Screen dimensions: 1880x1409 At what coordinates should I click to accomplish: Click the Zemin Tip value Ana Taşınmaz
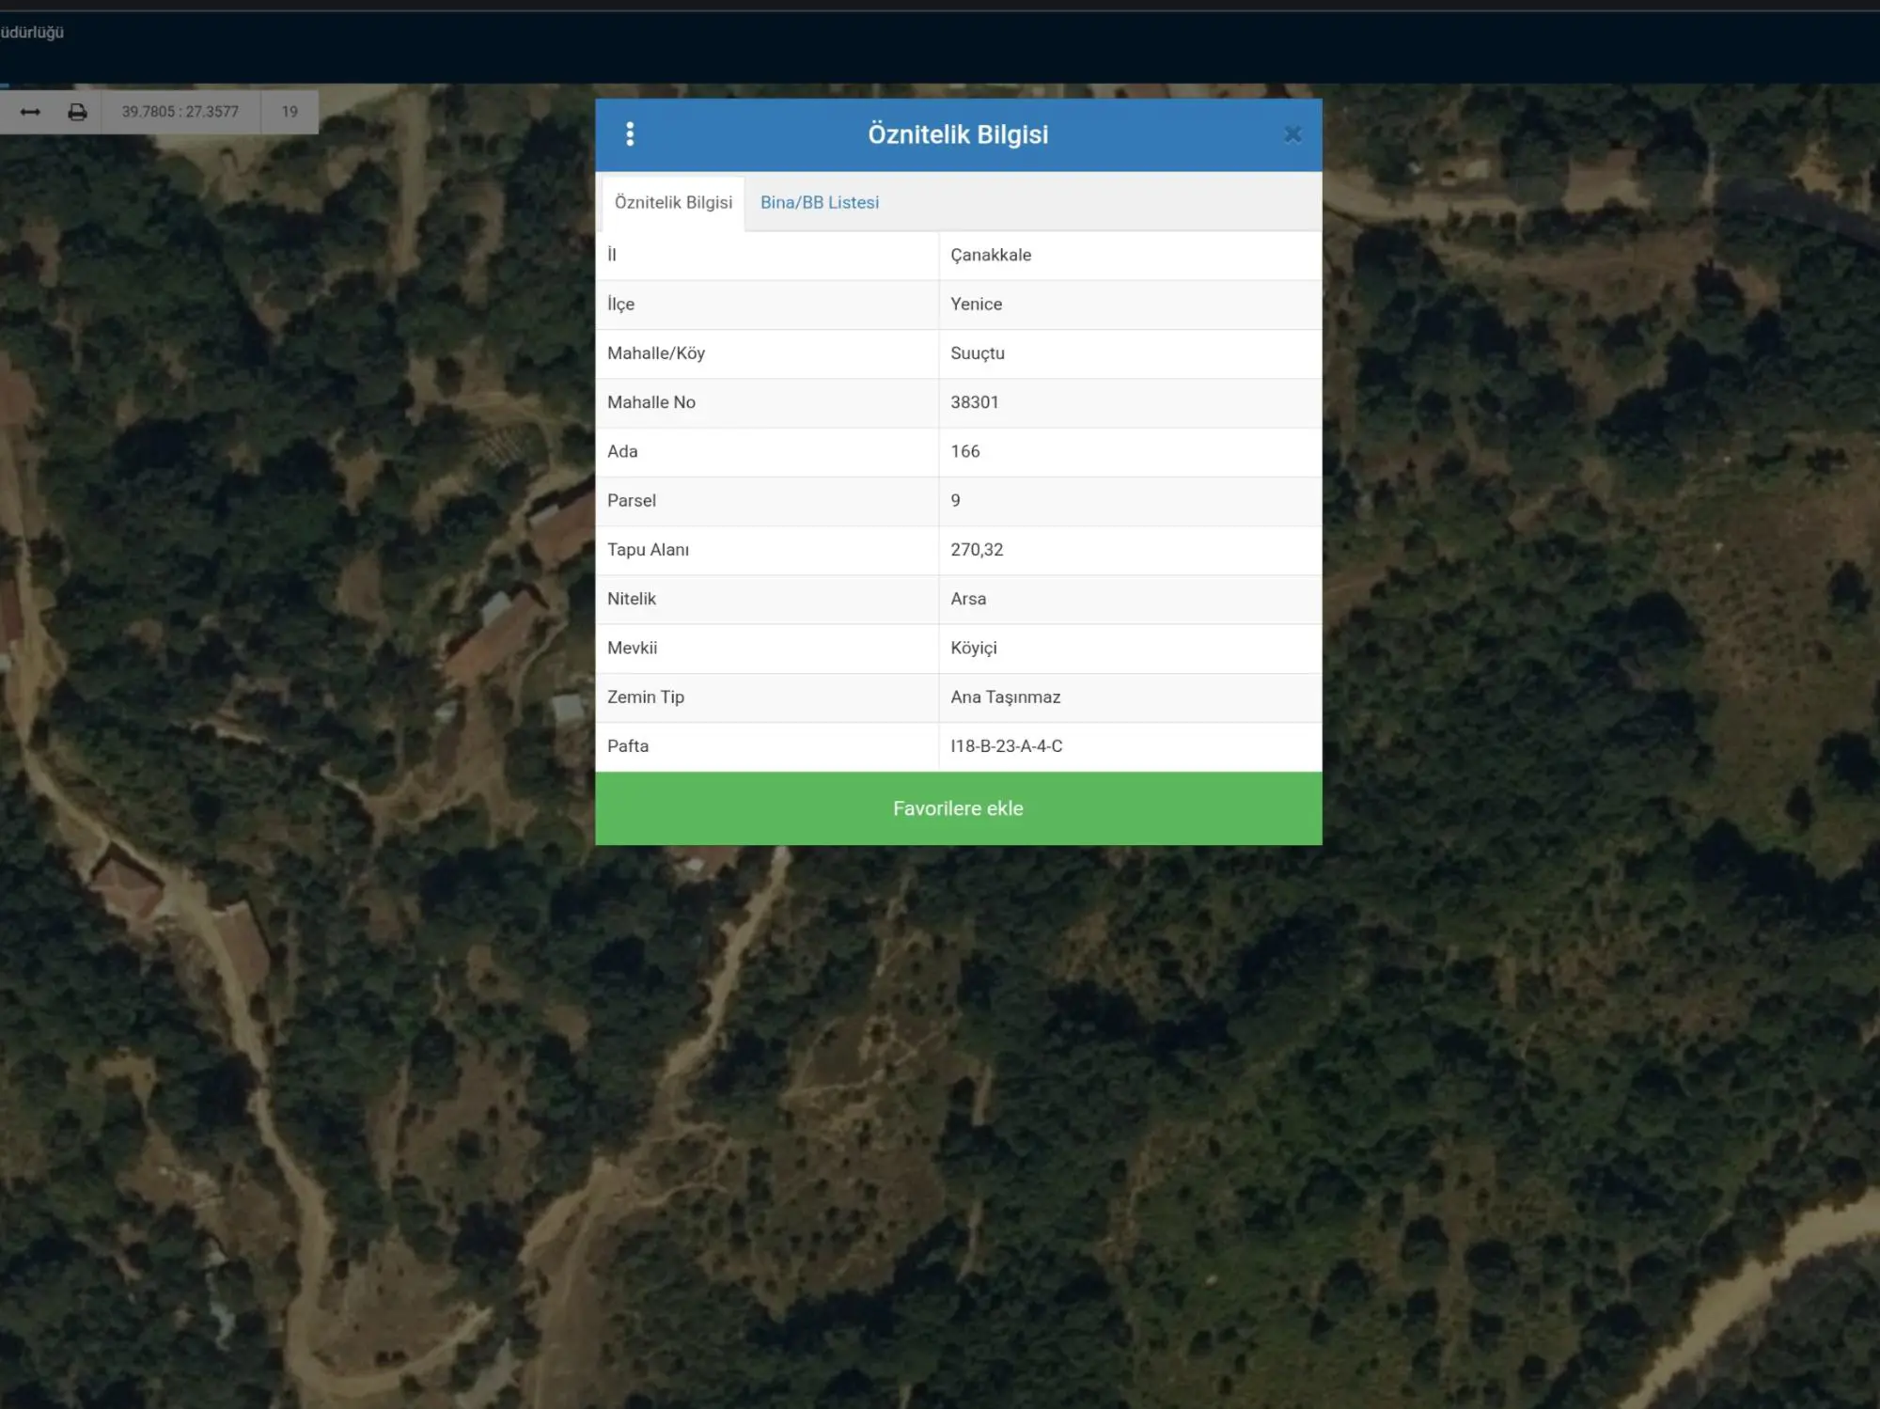[x=1005, y=697]
